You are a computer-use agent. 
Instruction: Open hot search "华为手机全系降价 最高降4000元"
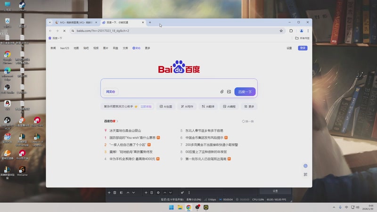[132, 159]
